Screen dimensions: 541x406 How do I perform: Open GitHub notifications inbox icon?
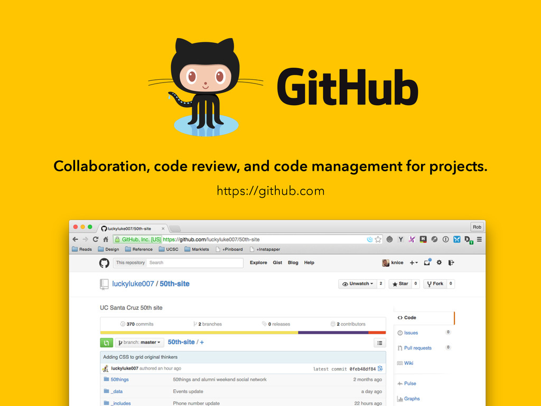click(427, 262)
